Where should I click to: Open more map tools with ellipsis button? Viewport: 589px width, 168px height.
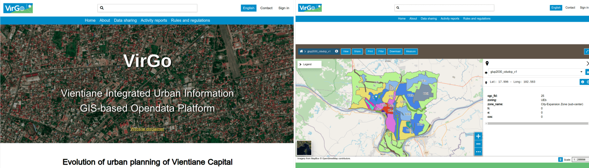(478, 152)
